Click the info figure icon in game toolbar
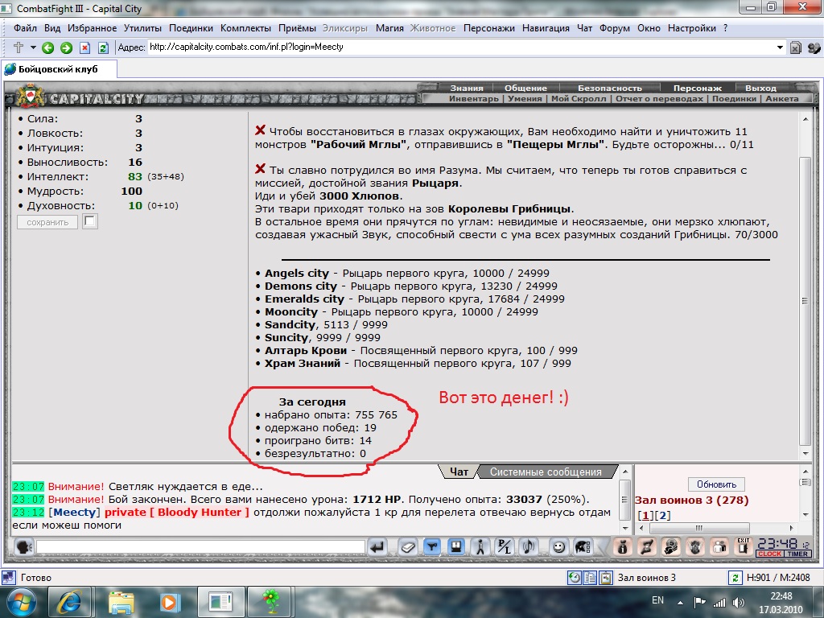This screenshot has height=618, width=824. pos(623,547)
